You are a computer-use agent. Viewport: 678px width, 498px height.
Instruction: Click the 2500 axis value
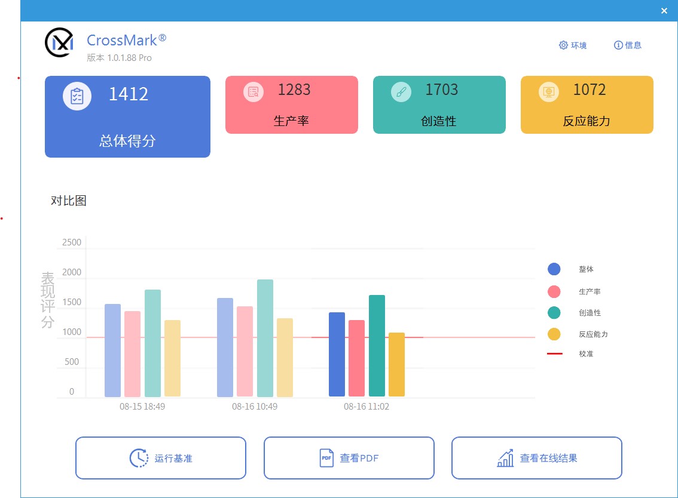(72, 242)
